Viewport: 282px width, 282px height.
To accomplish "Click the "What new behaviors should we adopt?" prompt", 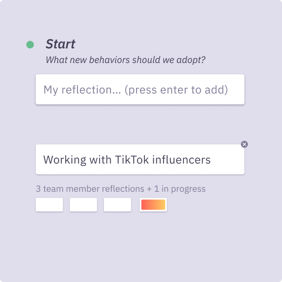I will 126,60.
